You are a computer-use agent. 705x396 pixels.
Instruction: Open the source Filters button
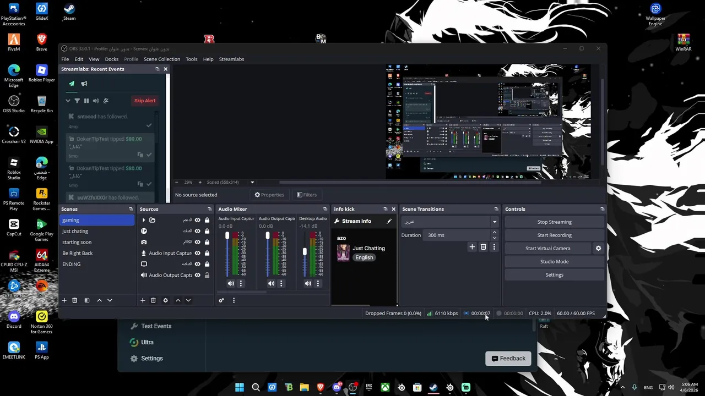coord(307,195)
